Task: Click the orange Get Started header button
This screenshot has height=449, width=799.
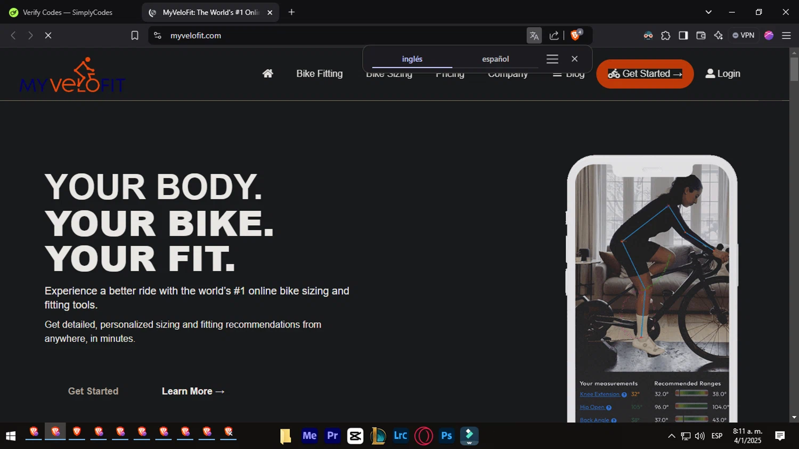Action: (x=645, y=74)
